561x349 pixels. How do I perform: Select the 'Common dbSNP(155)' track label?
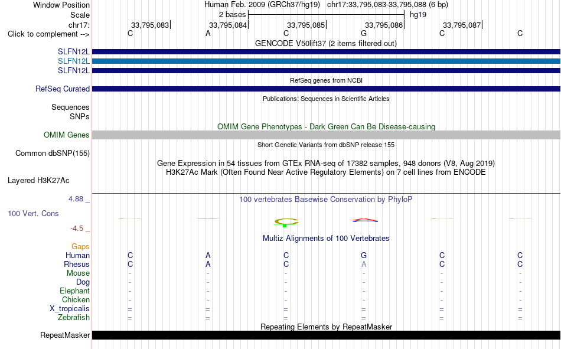coord(53,153)
